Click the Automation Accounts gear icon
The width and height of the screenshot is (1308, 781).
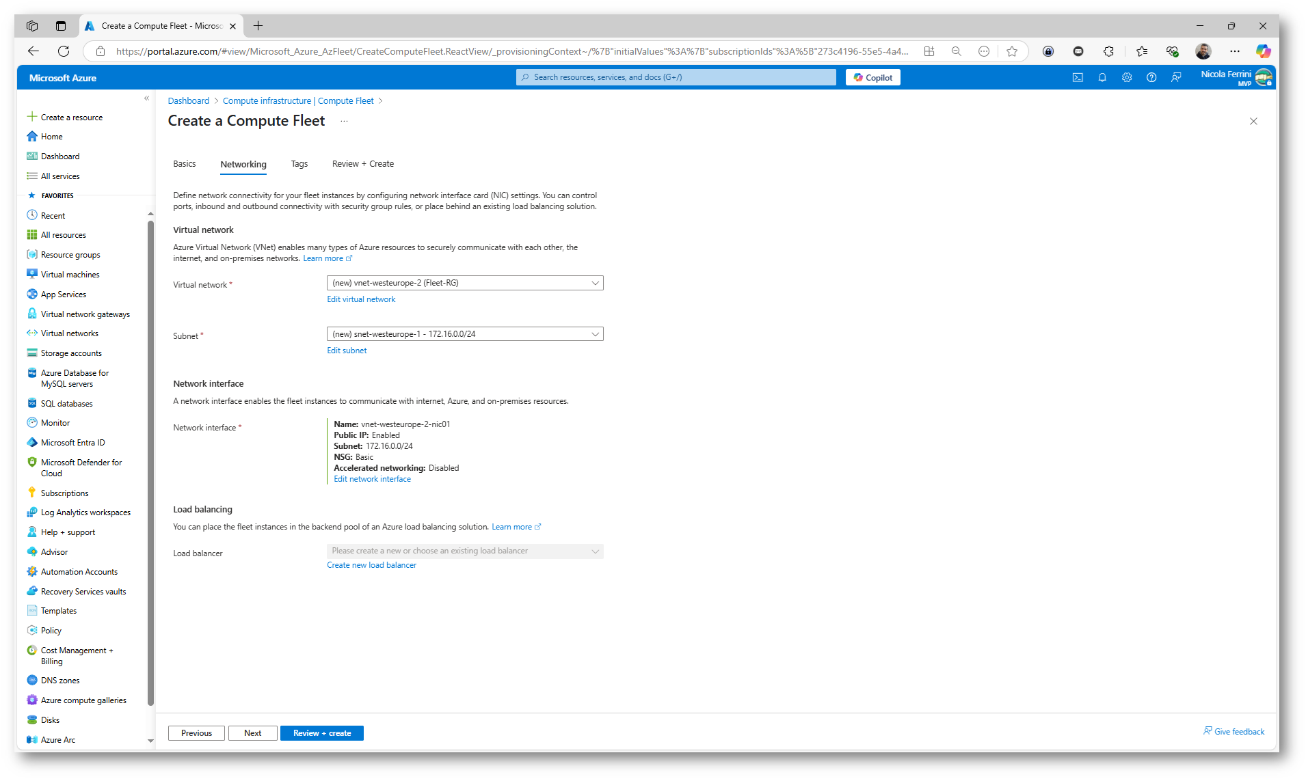point(32,571)
